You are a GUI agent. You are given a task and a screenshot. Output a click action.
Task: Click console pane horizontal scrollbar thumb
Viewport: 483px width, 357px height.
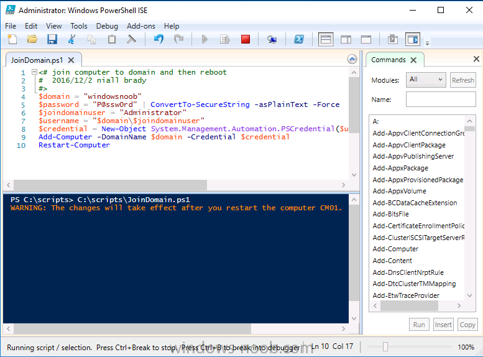(x=132, y=328)
